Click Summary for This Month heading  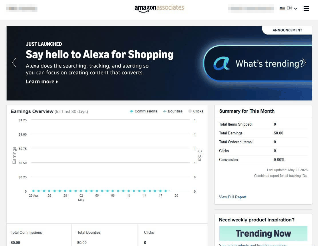point(247,111)
